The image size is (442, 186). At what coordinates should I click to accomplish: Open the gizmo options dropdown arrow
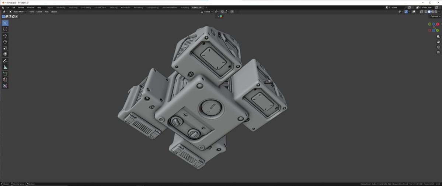409,12
